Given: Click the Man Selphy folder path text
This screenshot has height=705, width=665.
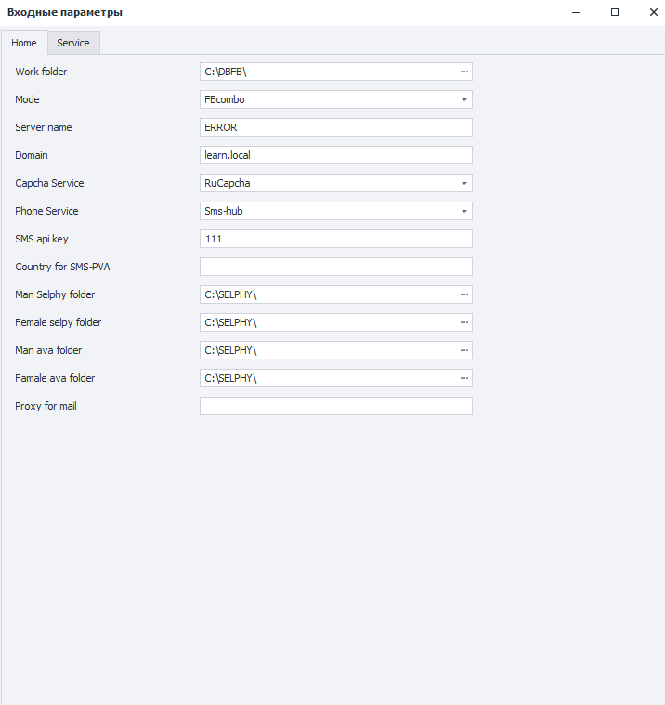Looking at the screenshot, I should (x=327, y=294).
